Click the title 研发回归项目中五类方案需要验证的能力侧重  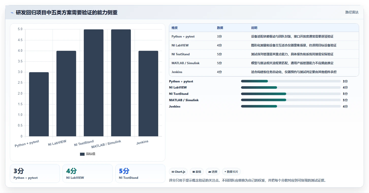coord(67,12)
